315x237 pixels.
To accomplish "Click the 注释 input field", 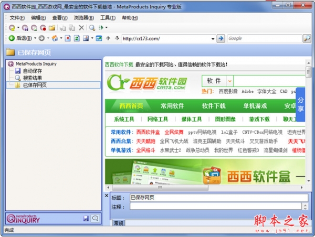I will (x=215, y=206).
